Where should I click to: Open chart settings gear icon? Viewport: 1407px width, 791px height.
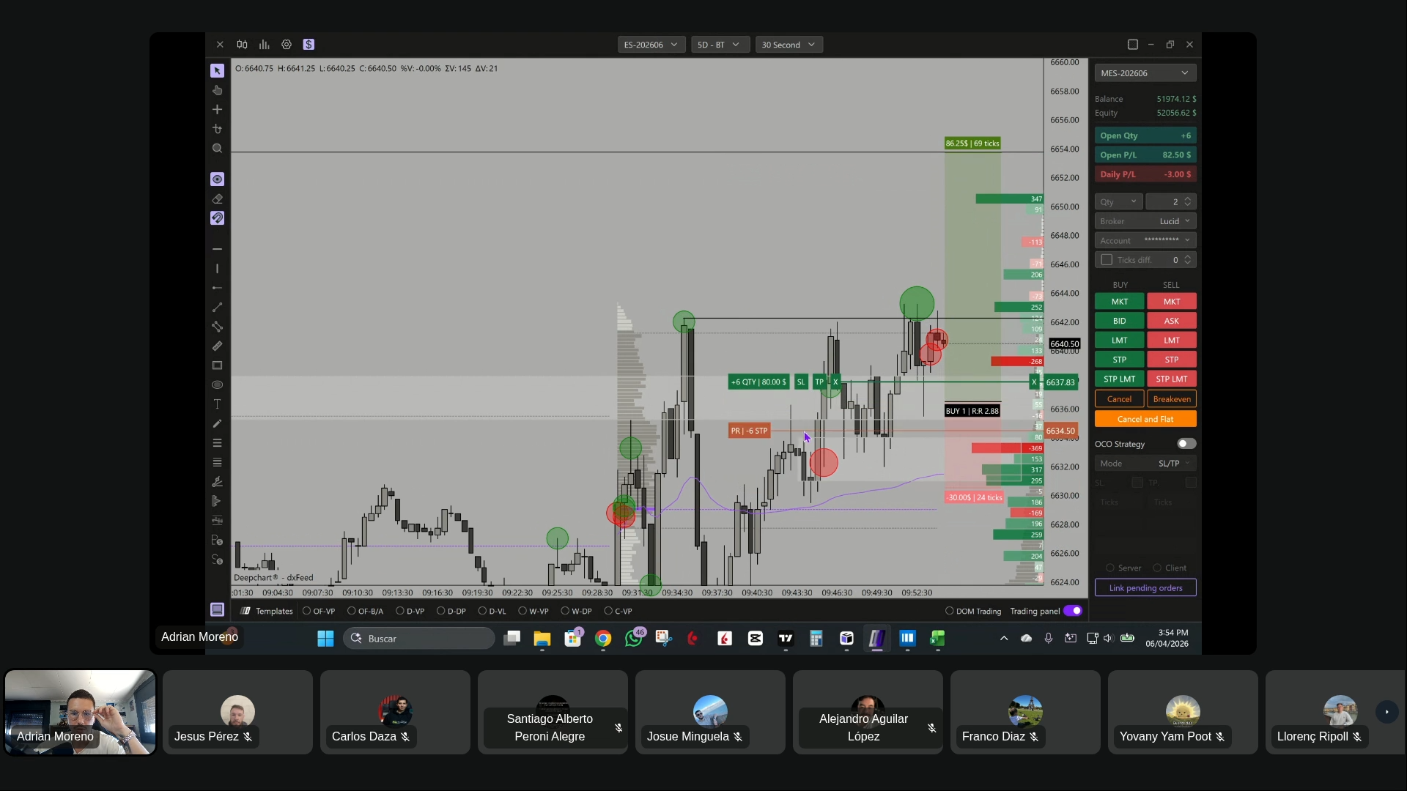pyautogui.click(x=287, y=45)
